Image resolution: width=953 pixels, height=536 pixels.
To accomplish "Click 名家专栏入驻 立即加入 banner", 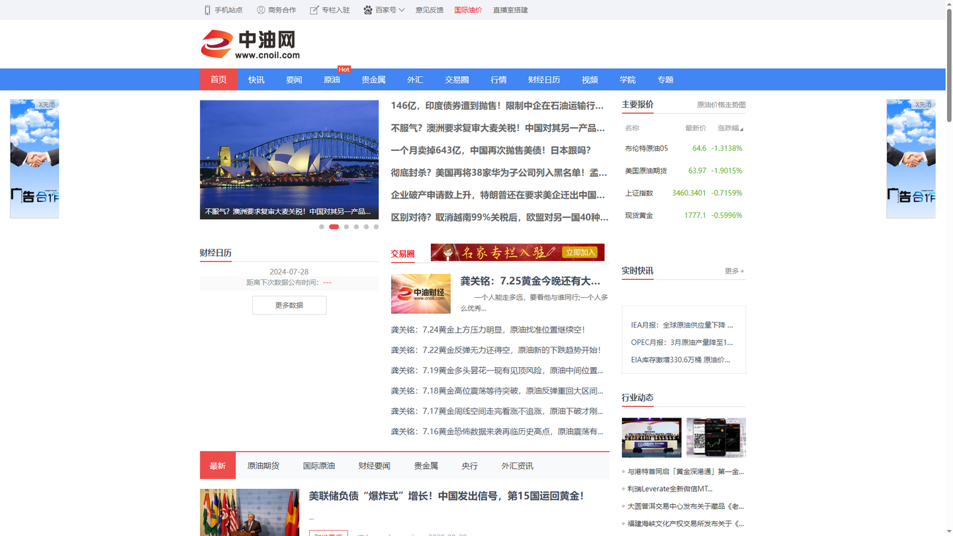I will click(518, 252).
